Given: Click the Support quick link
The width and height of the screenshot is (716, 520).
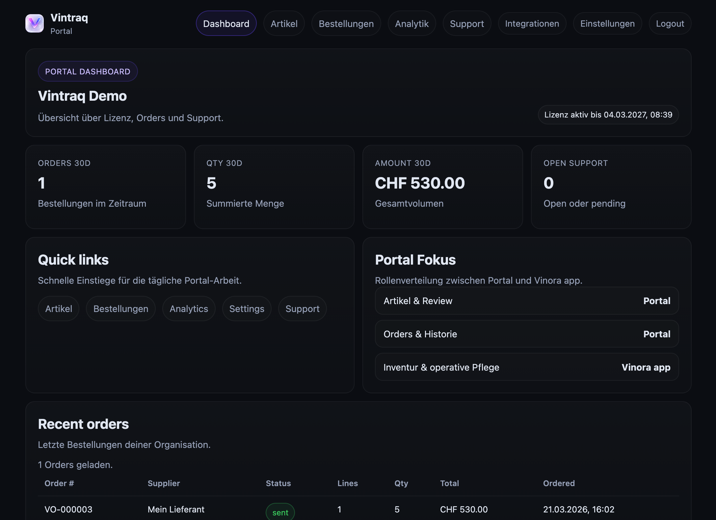Looking at the screenshot, I should (x=302, y=308).
